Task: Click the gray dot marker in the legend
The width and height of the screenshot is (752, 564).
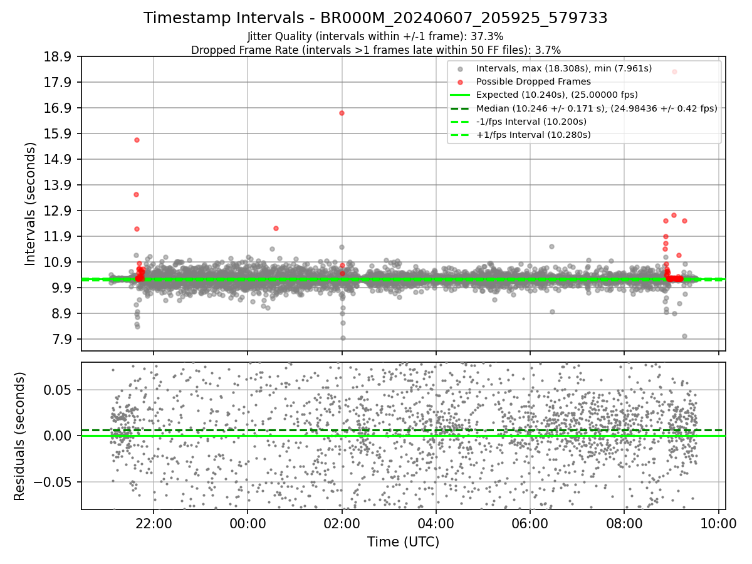Action: 461,69
